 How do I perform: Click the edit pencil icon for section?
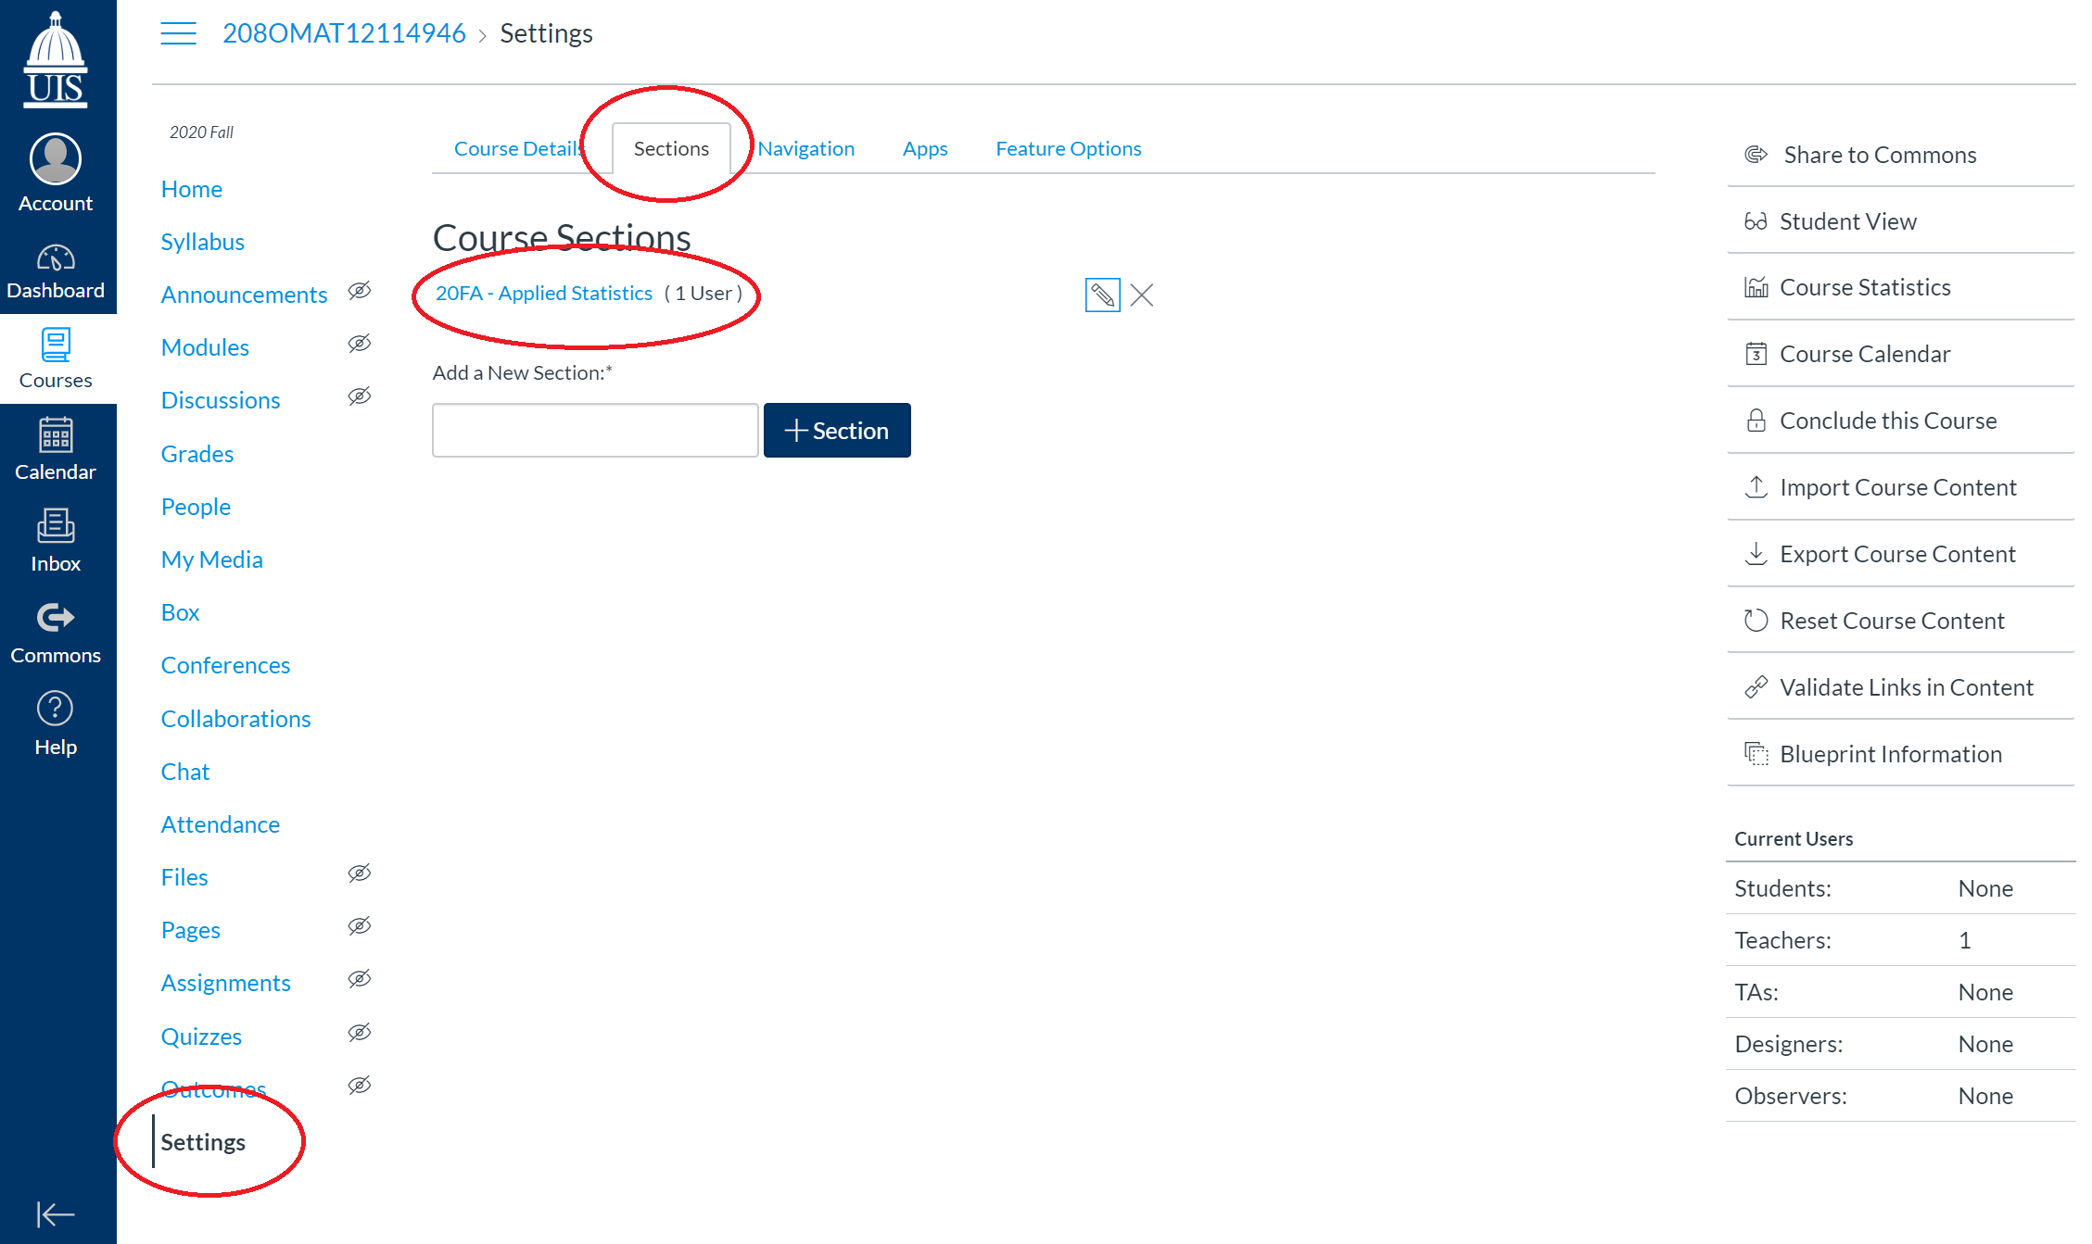(1102, 295)
